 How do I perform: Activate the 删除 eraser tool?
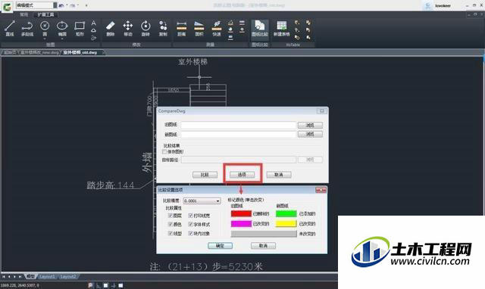click(111, 29)
